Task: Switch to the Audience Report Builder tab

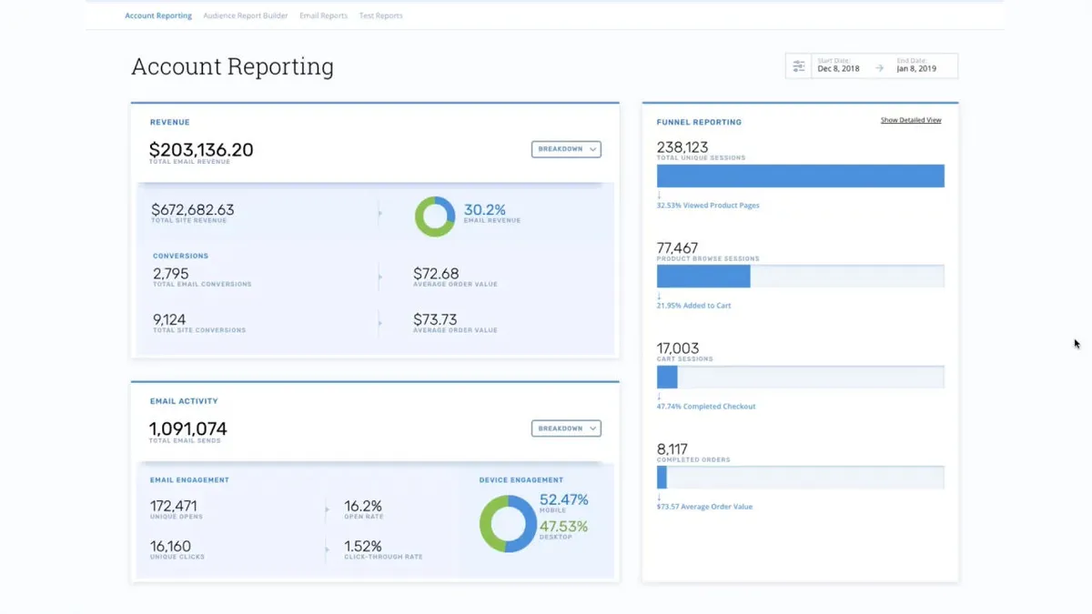Action: coord(246,15)
